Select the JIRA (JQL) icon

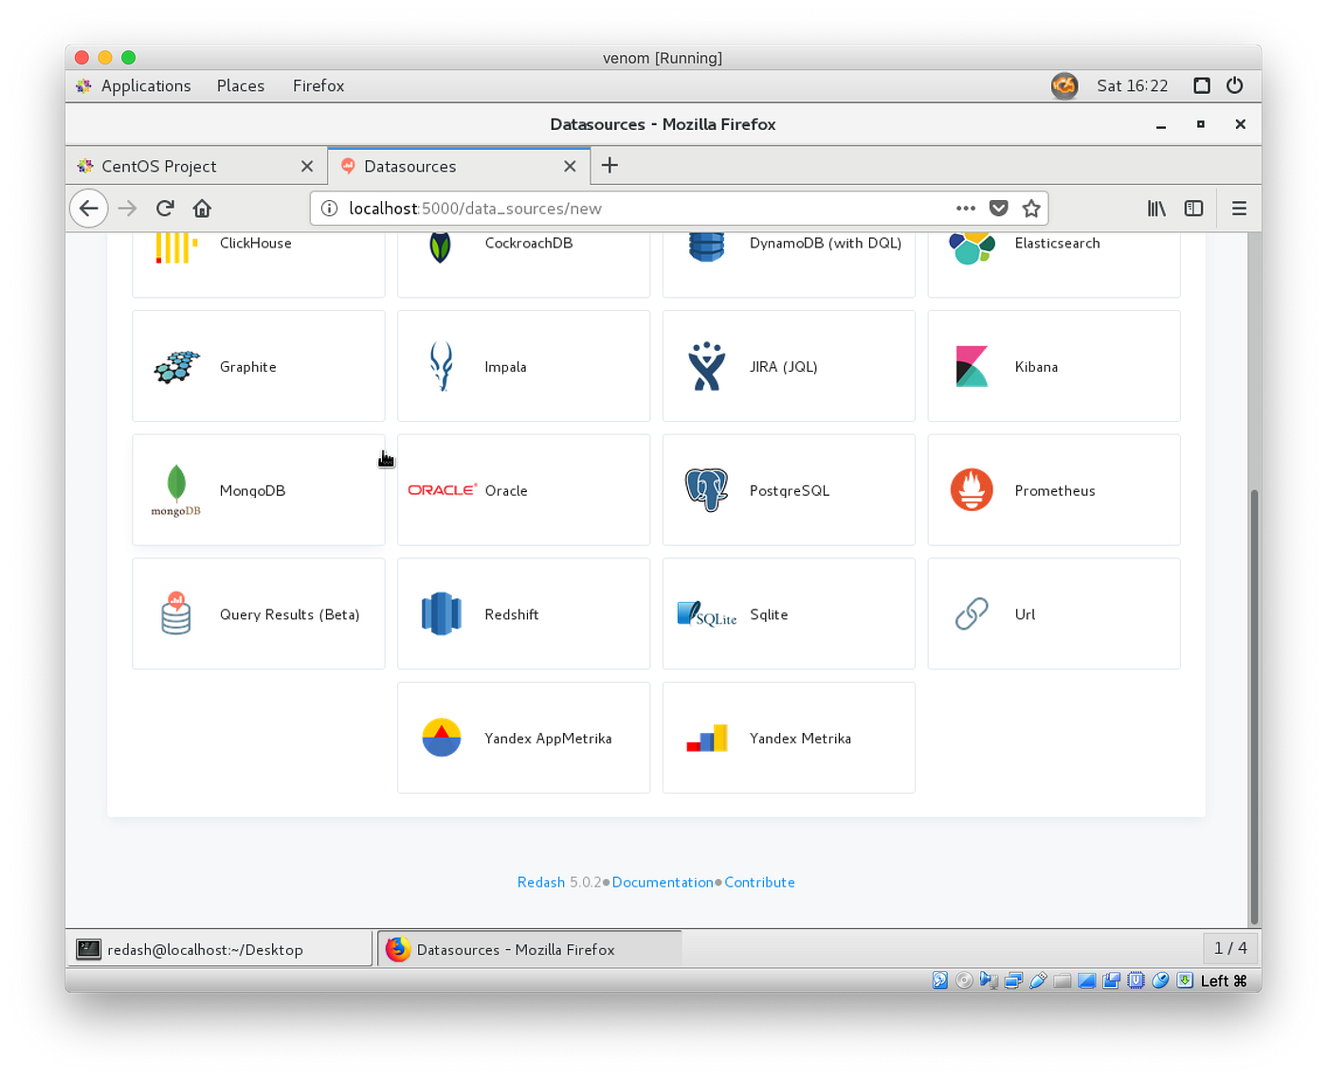706,367
